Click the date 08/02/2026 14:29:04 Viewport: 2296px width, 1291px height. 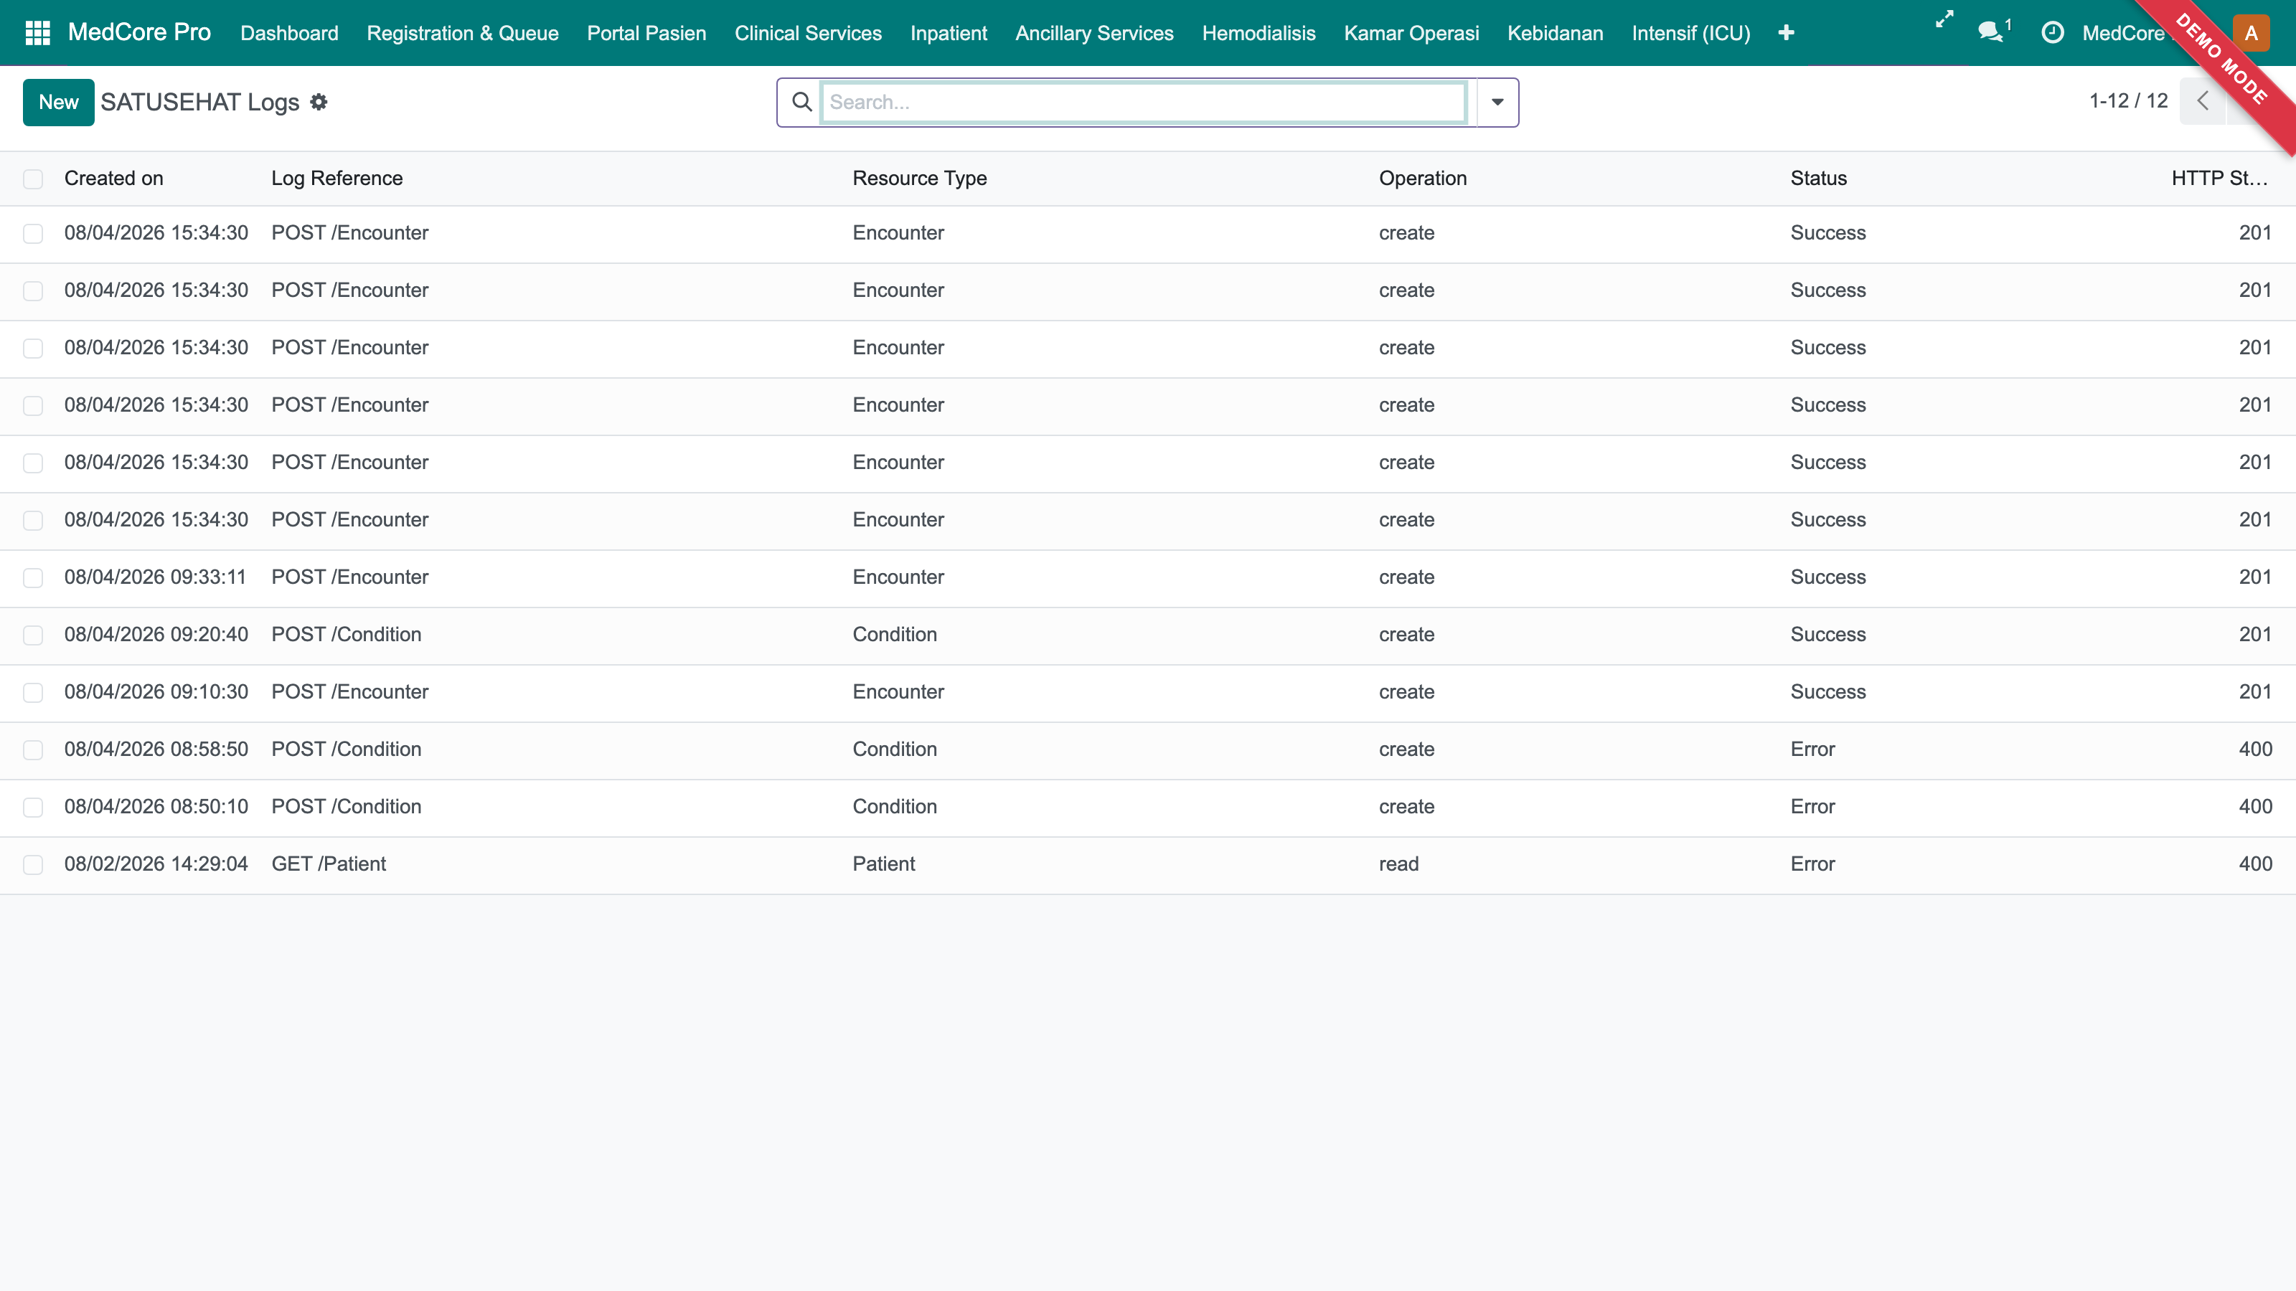[x=156, y=864]
